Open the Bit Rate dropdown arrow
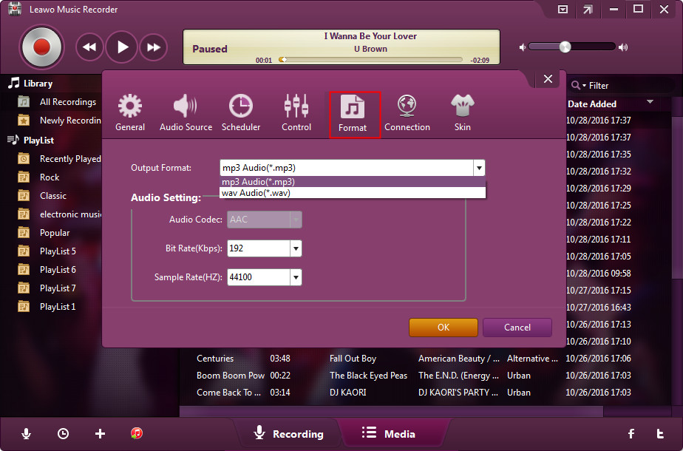The height and width of the screenshot is (451, 683). 296,248
